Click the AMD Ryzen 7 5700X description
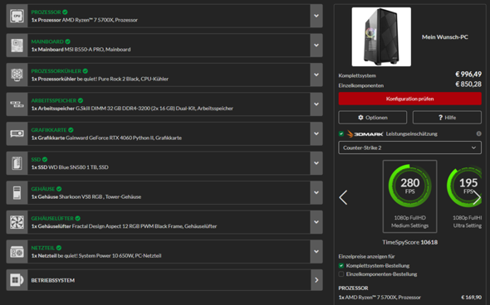This screenshot has height=305, width=490. pyautogui.click(x=85, y=20)
